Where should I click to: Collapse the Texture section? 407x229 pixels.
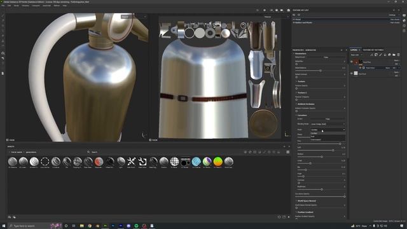point(301,81)
